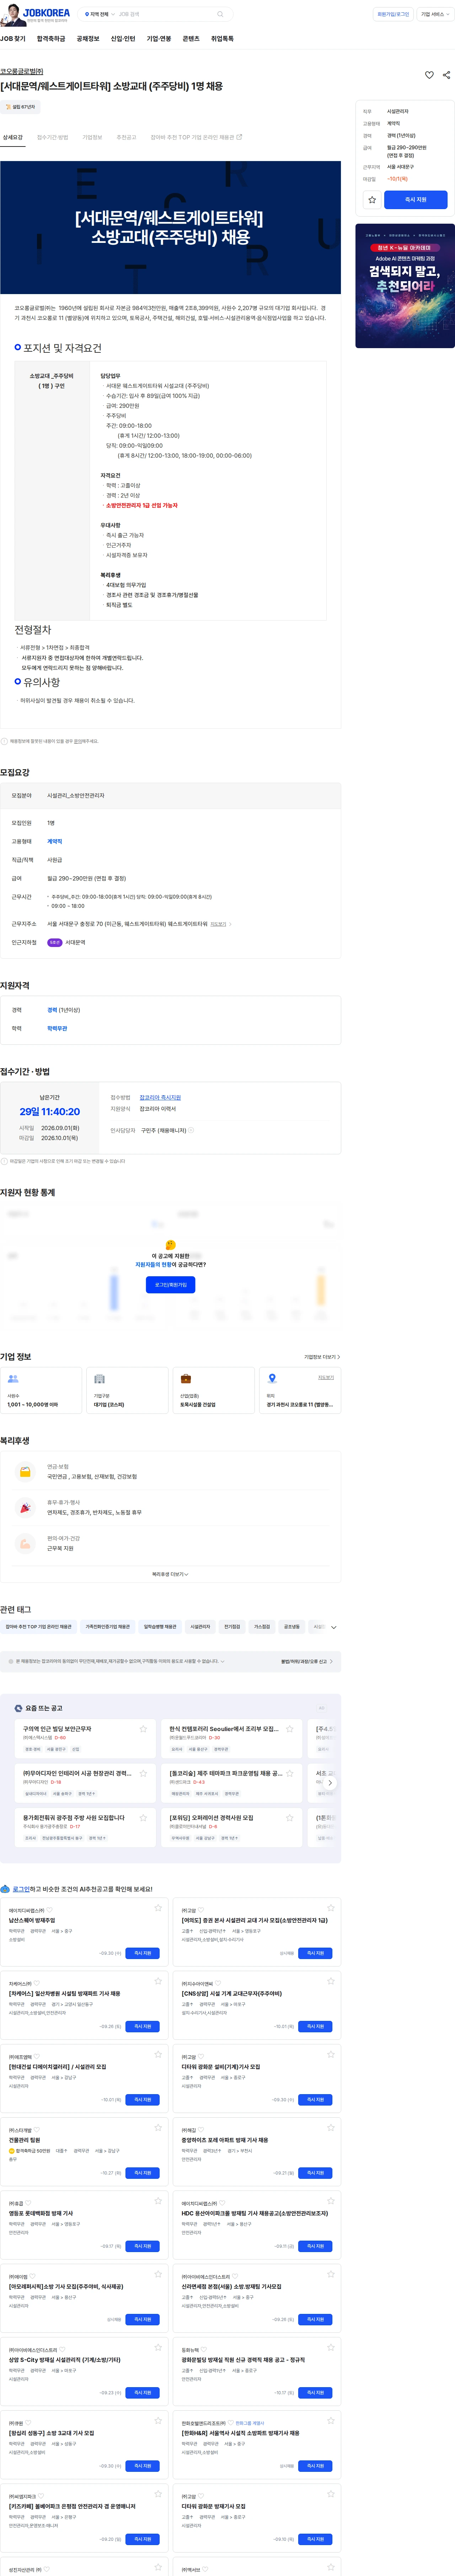Open the 신입·인턴 menu
Image resolution: width=455 pixels, height=2576 pixels.
point(123,39)
